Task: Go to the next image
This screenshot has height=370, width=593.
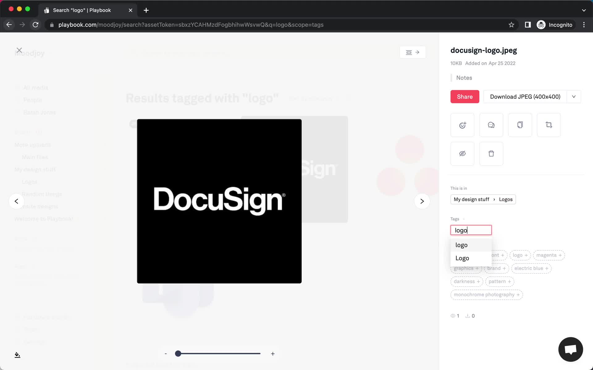Action: click(422, 201)
